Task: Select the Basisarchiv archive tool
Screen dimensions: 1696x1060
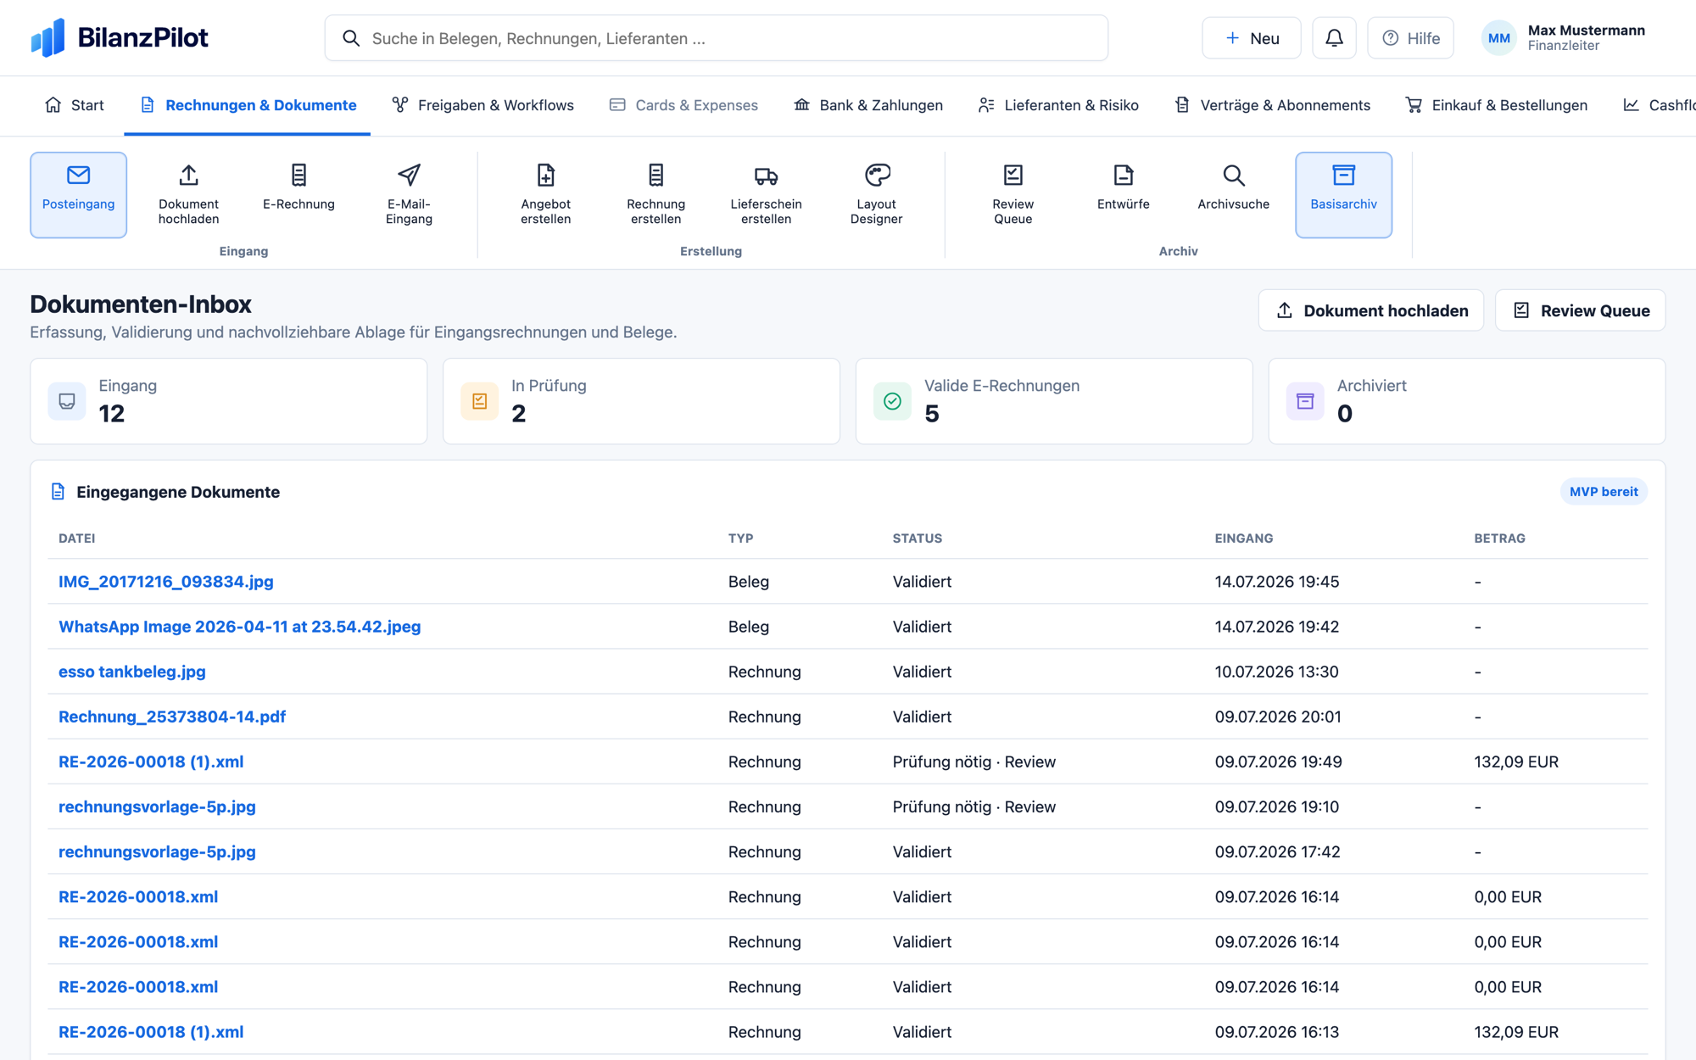Action: coord(1343,194)
